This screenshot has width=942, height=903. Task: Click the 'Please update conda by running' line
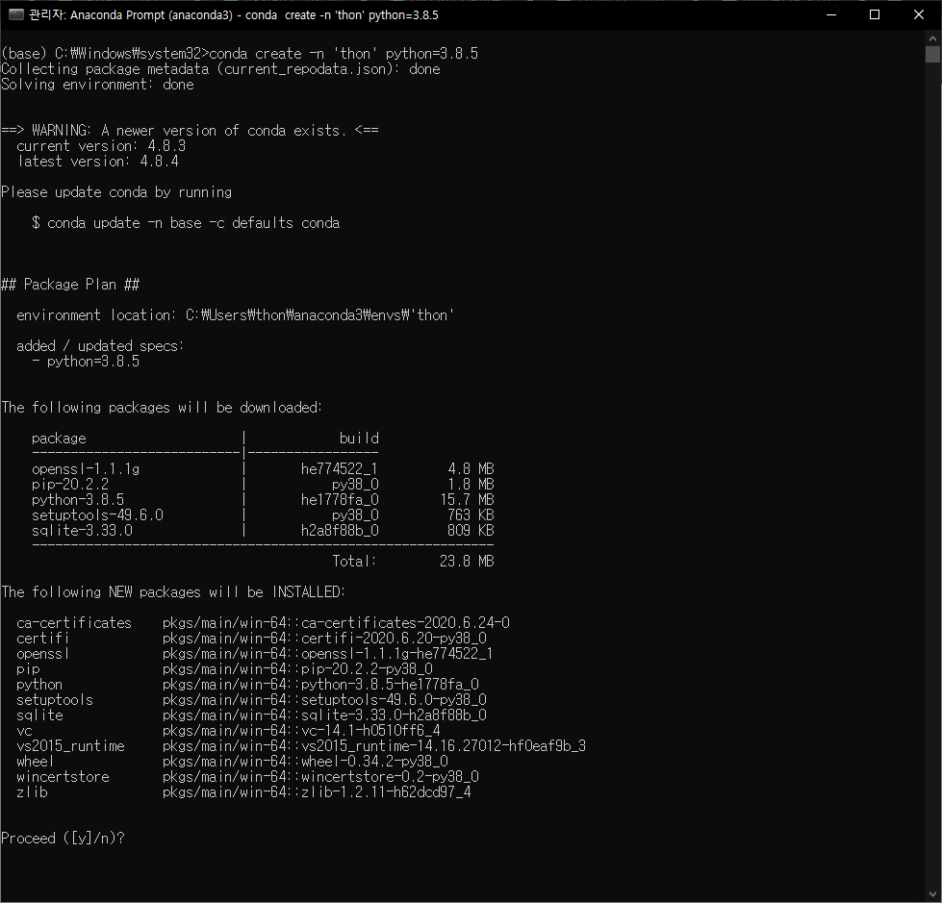click(x=116, y=192)
